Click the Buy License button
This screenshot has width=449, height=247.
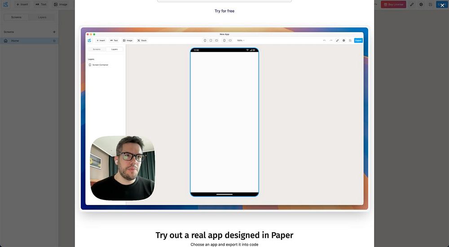click(393, 4)
